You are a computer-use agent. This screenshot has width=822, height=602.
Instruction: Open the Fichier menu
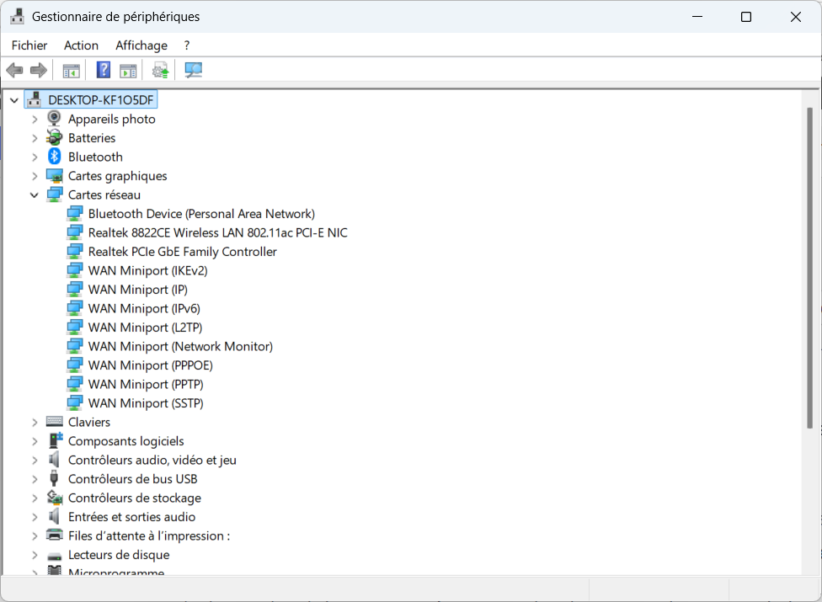click(x=29, y=45)
